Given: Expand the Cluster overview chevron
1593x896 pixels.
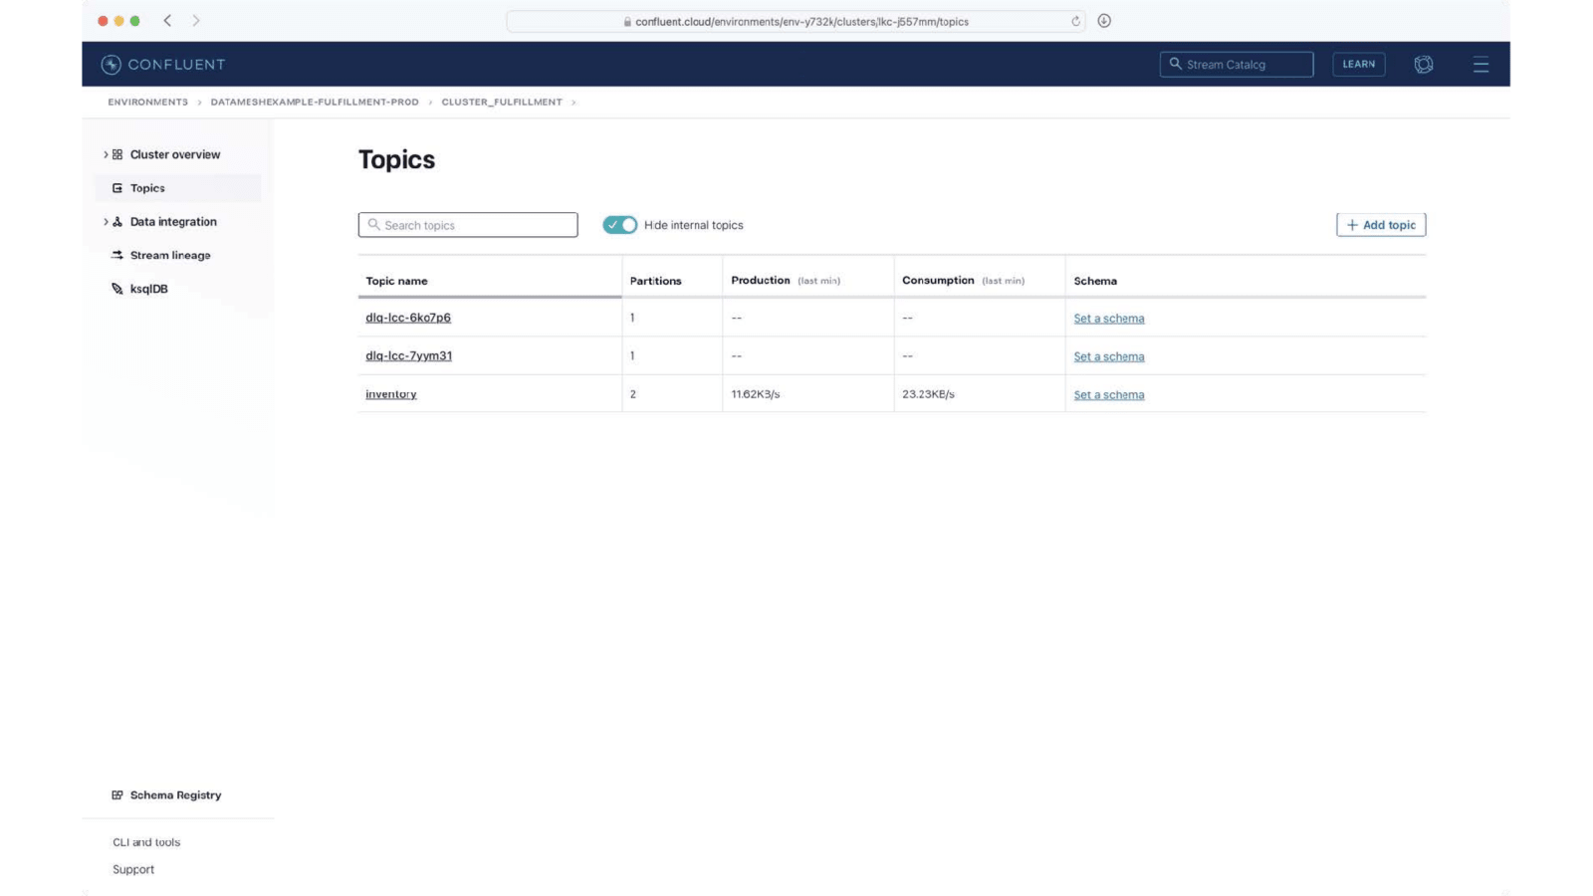Looking at the screenshot, I should tap(106, 154).
